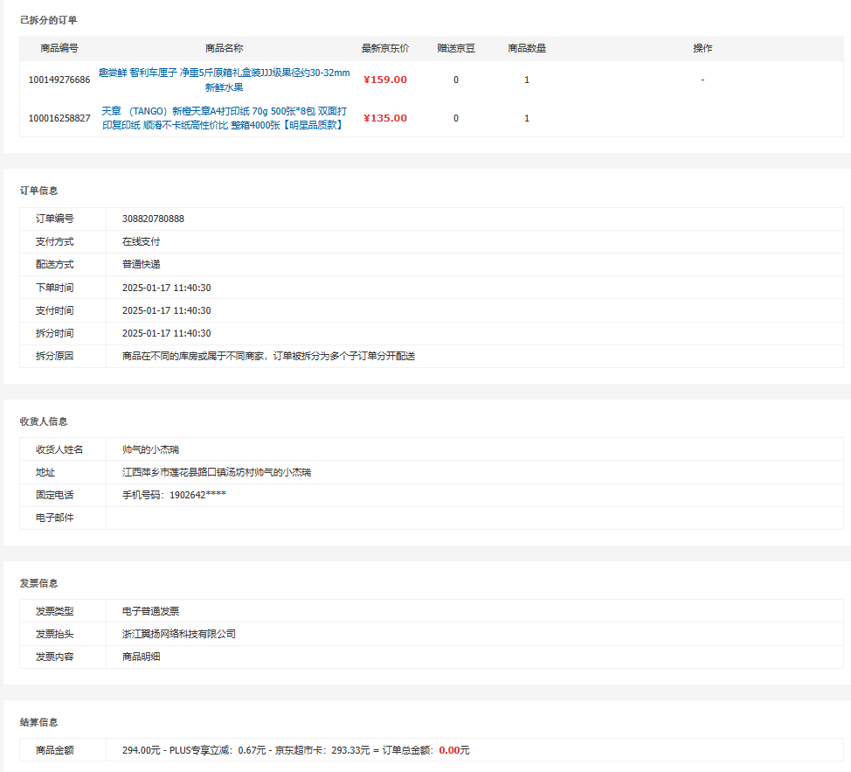
Task: Click the ¥159.00 price
Action: pyautogui.click(x=385, y=80)
